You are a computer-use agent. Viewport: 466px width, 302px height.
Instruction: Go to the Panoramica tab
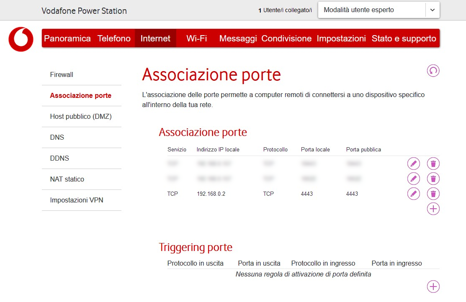point(67,38)
